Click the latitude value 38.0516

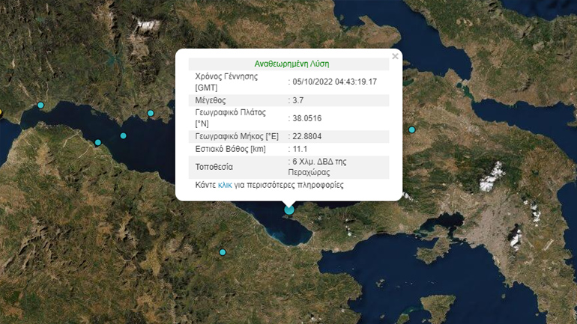pos(307,118)
